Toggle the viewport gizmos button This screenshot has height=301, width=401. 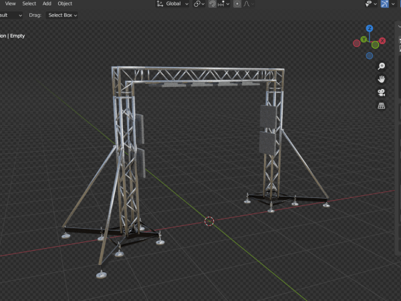coord(385,3)
